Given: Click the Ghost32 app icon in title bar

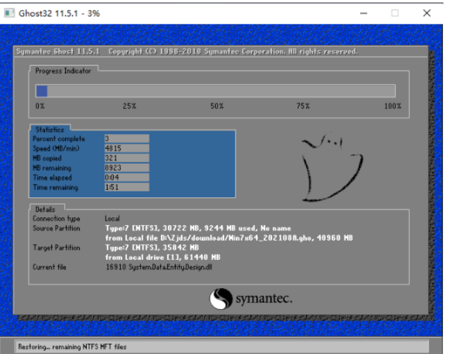Looking at the screenshot, I should pos(9,13).
